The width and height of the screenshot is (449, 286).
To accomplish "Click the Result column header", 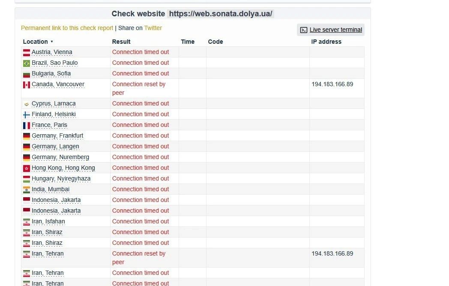I will point(121,42).
